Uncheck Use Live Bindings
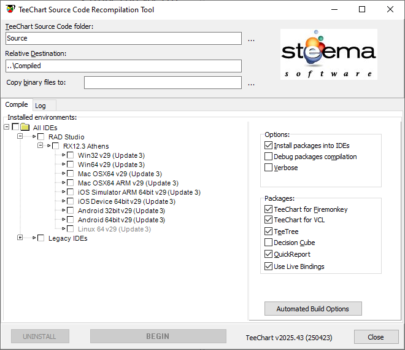 point(268,266)
